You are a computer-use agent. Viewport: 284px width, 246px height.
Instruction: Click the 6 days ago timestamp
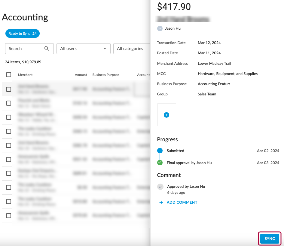point(176,193)
